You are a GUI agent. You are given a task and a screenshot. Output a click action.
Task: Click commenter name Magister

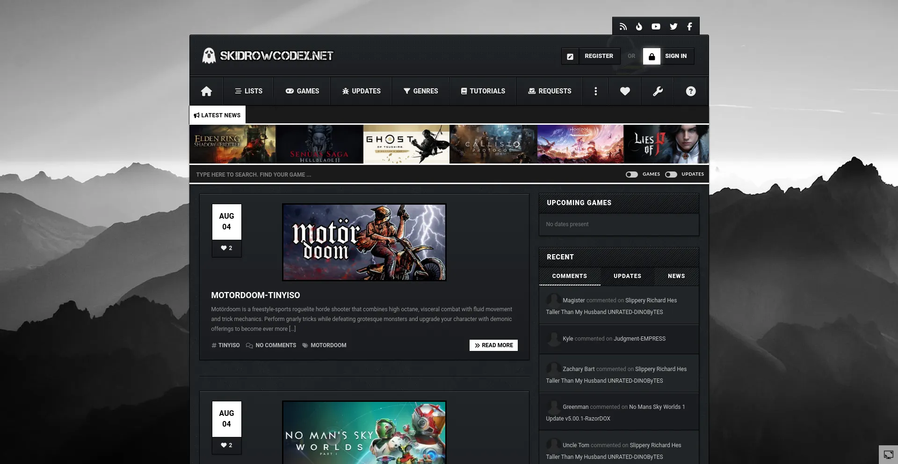pyautogui.click(x=573, y=300)
